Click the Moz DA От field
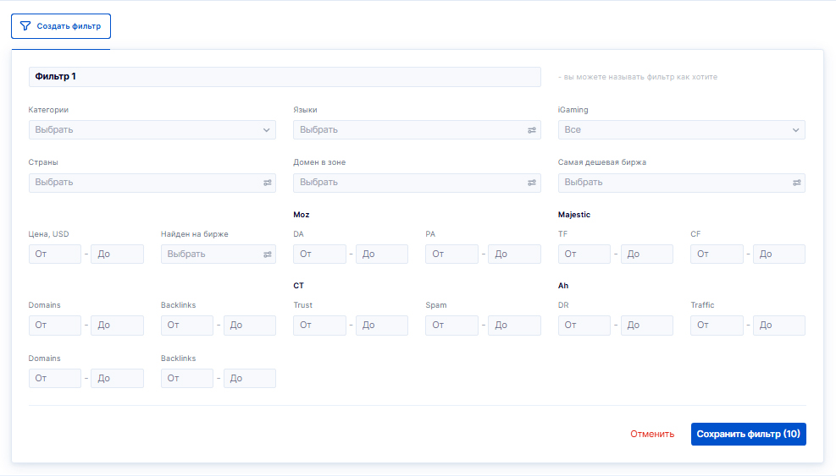Image resolution: width=836 pixels, height=476 pixels. 319,254
